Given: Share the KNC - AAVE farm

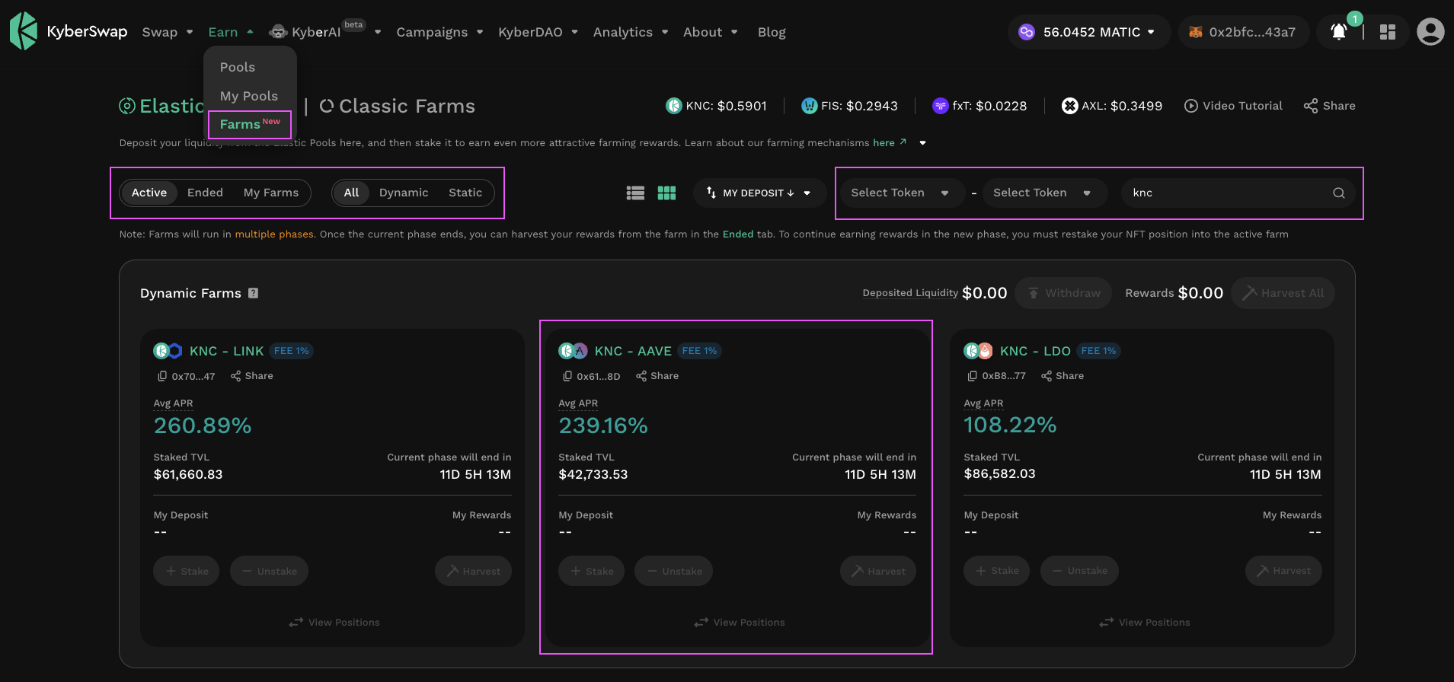Looking at the screenshot, I should [x=657, y=376].
